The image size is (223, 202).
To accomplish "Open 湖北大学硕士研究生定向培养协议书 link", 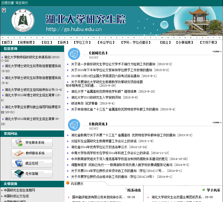I will pos(30,90).
